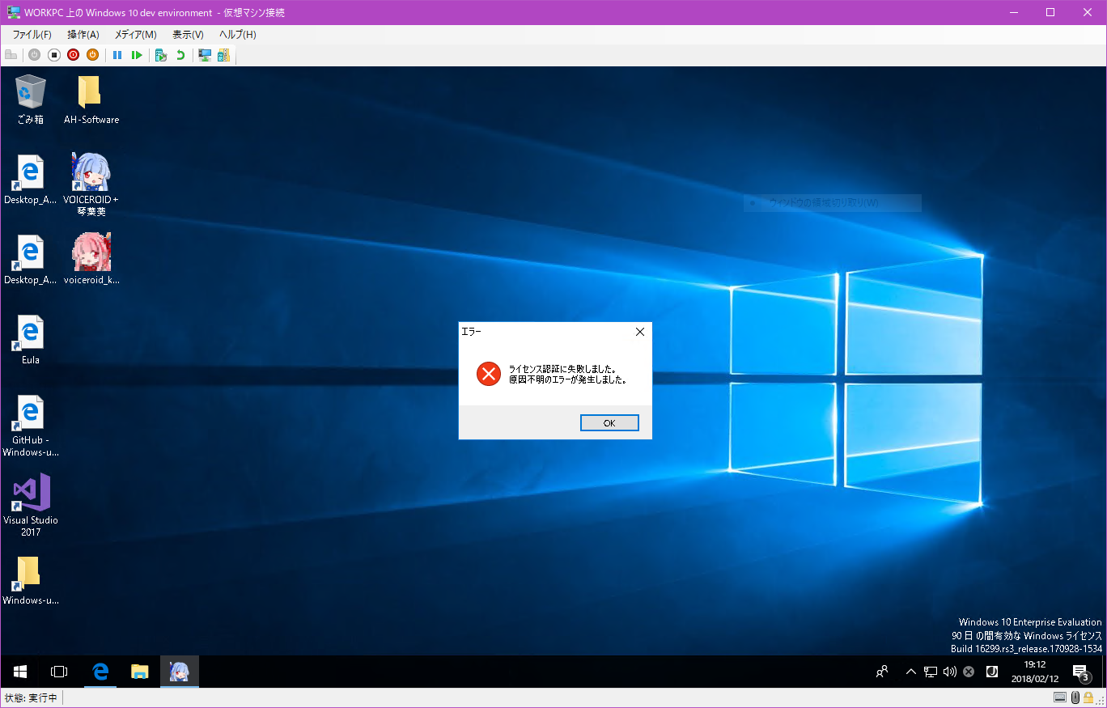Open Microsoft Edge from the guest taskbar
The width and height of the screenshot is (1107, 708).
100,672
